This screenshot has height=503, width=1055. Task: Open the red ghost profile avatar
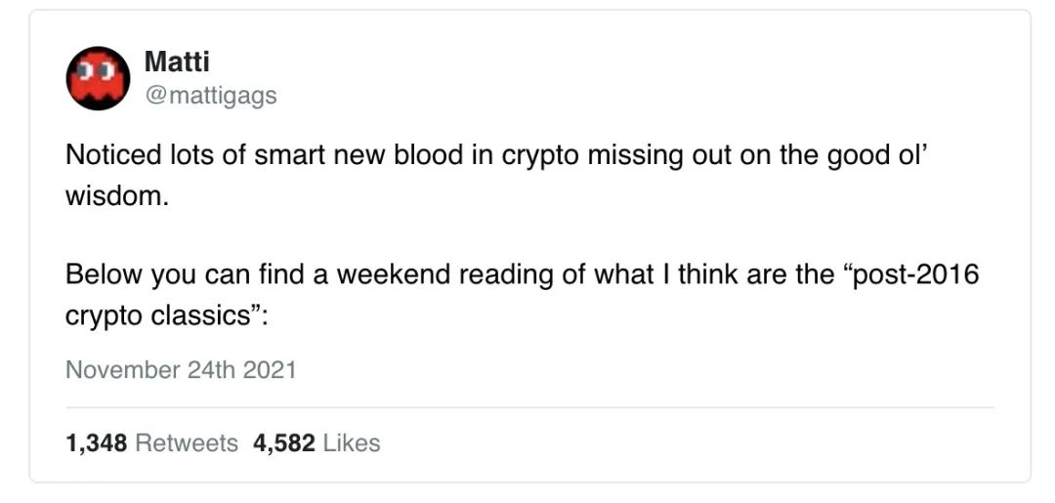(99, 78)
